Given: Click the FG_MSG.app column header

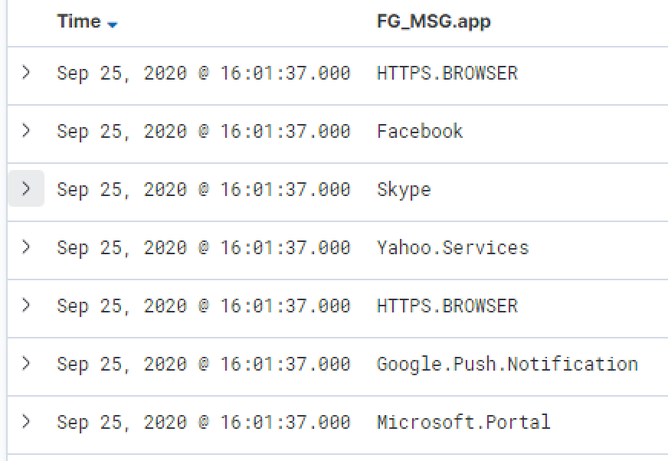Looking at the screenshot, I should [434, 21].
